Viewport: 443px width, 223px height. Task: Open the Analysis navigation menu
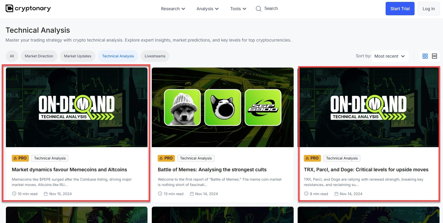207,9
